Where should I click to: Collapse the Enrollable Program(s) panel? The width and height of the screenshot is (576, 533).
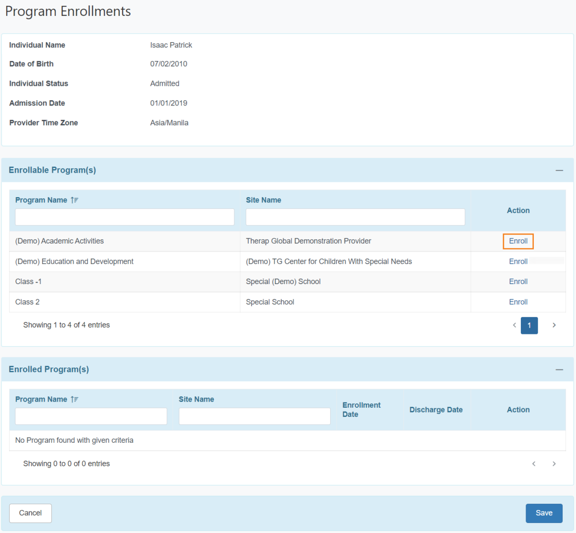pos(559,170)
